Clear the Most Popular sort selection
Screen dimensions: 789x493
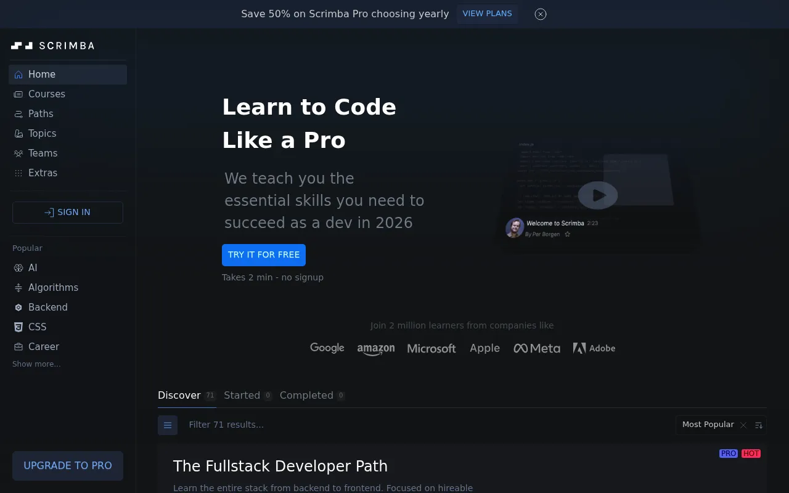coord(743,425)
